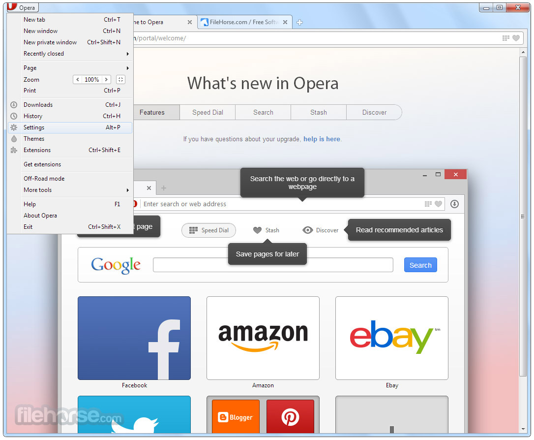Click the main address bar
This screenshot has width=534, height=440.
coord(317,38)
